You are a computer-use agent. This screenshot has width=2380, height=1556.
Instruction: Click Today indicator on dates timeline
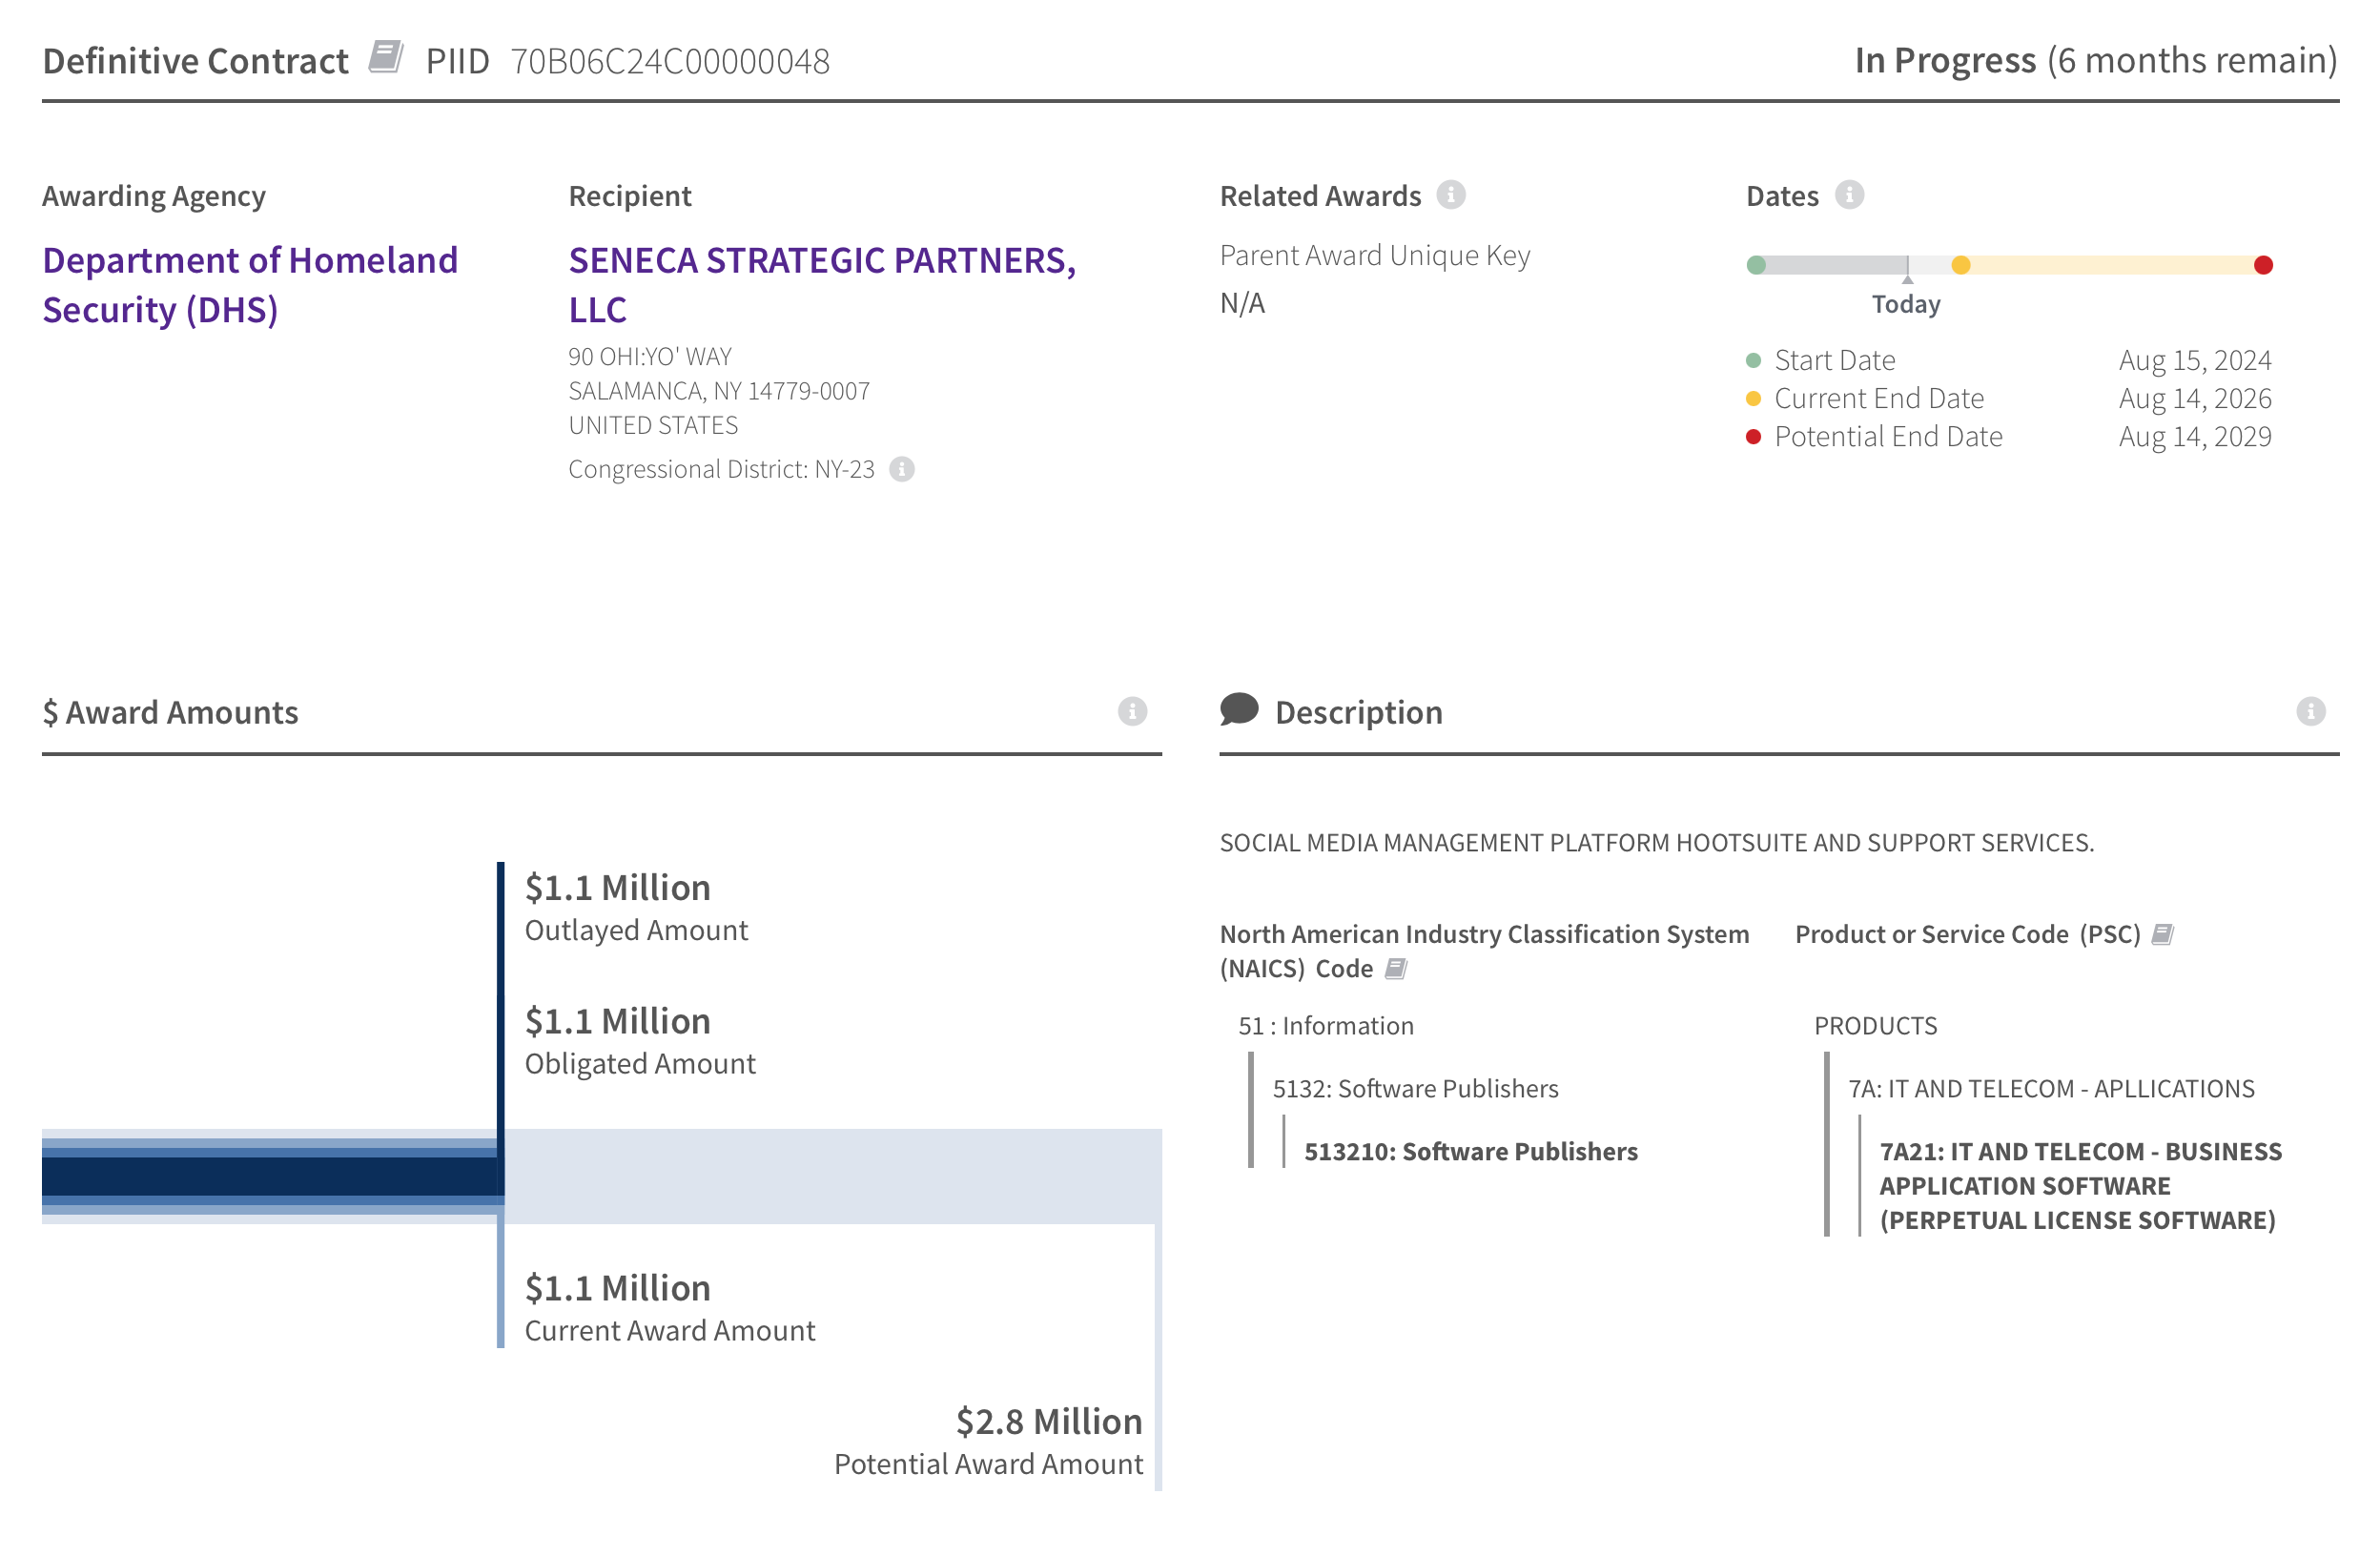click(1905, 303)
